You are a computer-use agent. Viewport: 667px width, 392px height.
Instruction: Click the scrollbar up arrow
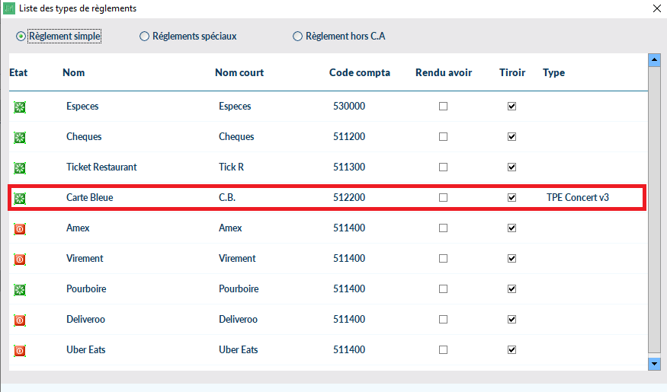tap(653, 59)
